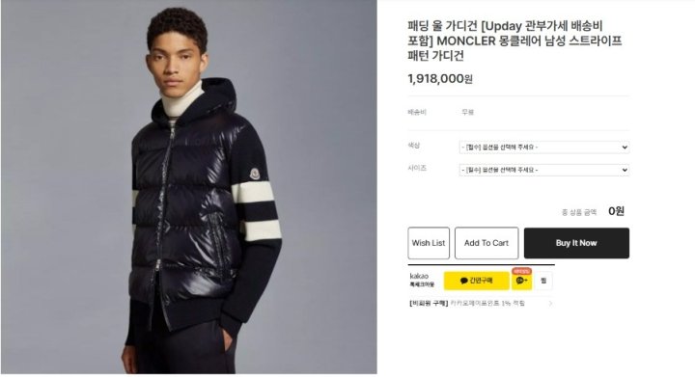The width and height of the screenshot is (695, 377).
Task: Add the cardigan to Wish List
Action: click(x=429, y=243)
